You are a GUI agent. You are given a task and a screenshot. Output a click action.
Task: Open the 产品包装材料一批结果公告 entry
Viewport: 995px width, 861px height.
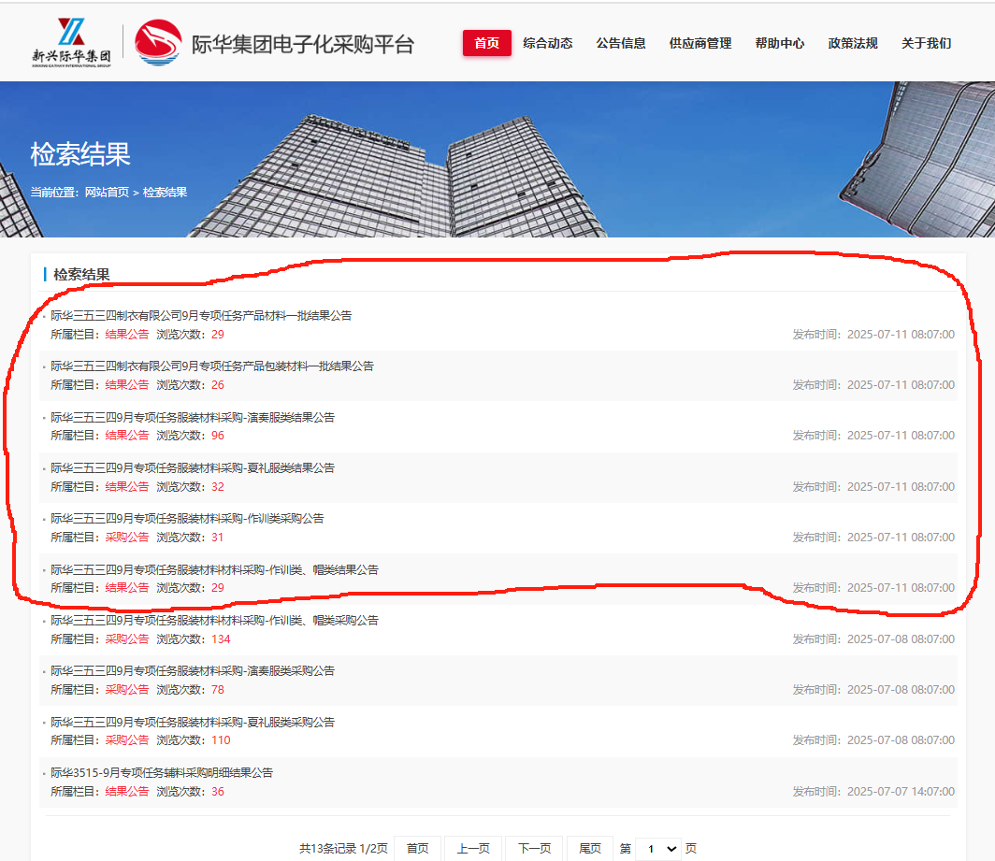coord(212,366)
